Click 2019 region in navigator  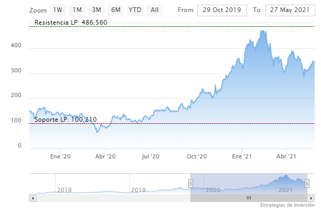tap(138, 189)
